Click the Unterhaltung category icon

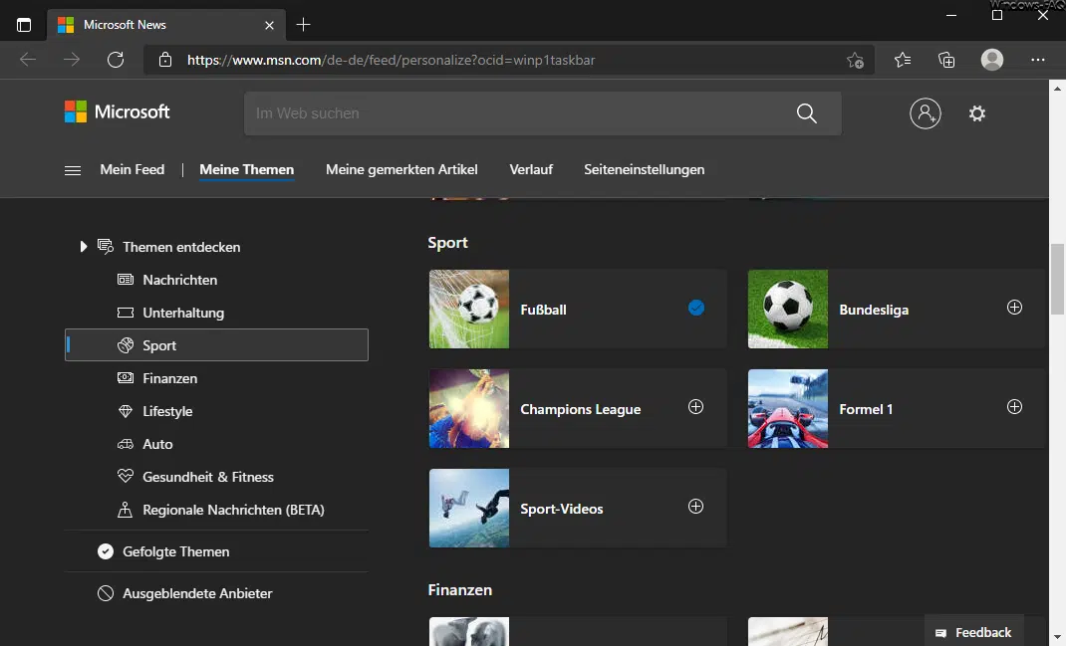pyautogui.click(x=126, y=313)
